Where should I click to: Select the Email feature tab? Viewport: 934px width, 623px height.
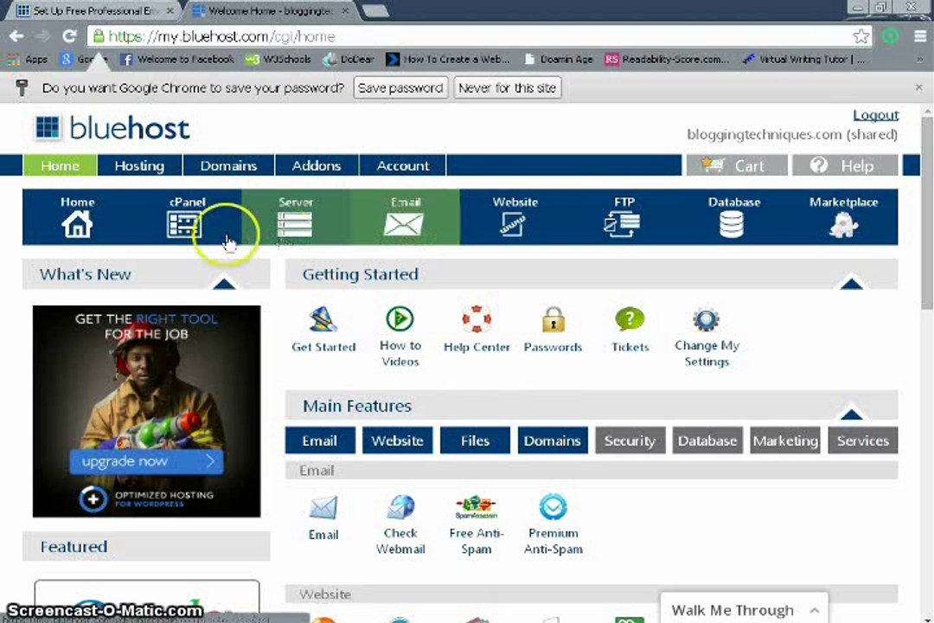coord(320,440)
